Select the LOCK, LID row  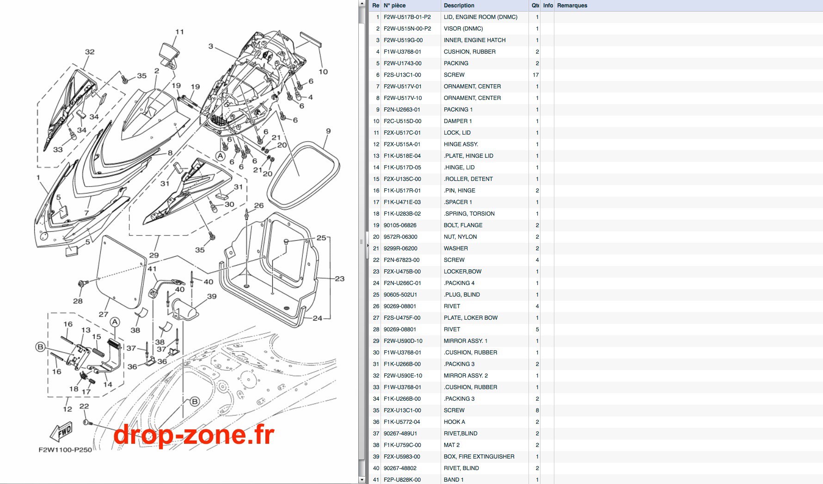point(596,133)
